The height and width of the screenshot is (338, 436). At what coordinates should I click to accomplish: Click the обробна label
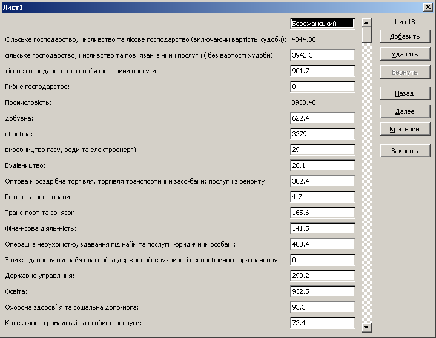point(19,134)
